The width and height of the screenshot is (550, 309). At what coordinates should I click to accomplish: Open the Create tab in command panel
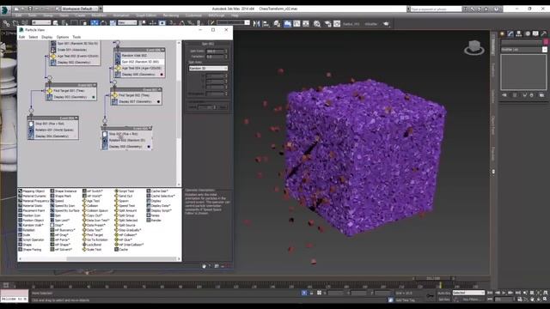pos(502,33)
